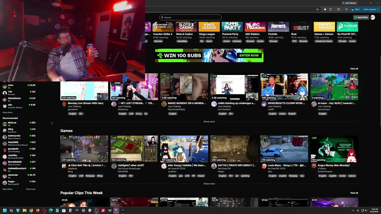
Task: Click the Adventure Game tag under Games + Demos
Action: [x=324, y=41]
